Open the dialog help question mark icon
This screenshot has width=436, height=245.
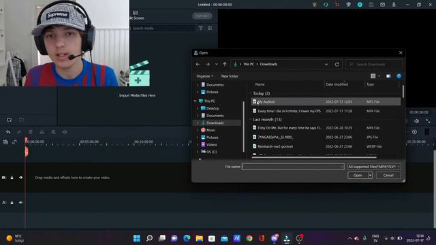(x=399, y=76)
